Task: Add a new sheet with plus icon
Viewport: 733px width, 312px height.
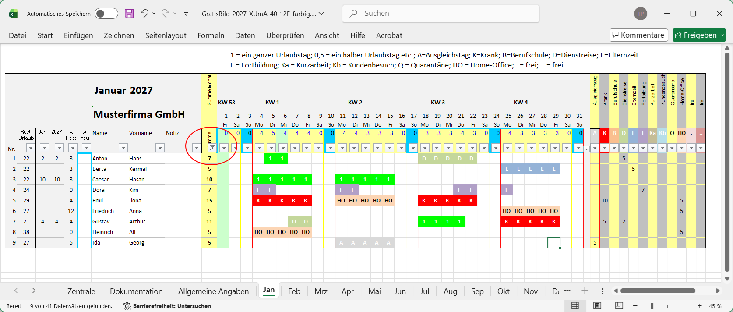Action: tap(585, 291)
